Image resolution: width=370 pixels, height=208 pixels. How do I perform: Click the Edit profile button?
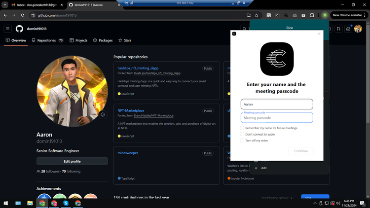(72, 161)
